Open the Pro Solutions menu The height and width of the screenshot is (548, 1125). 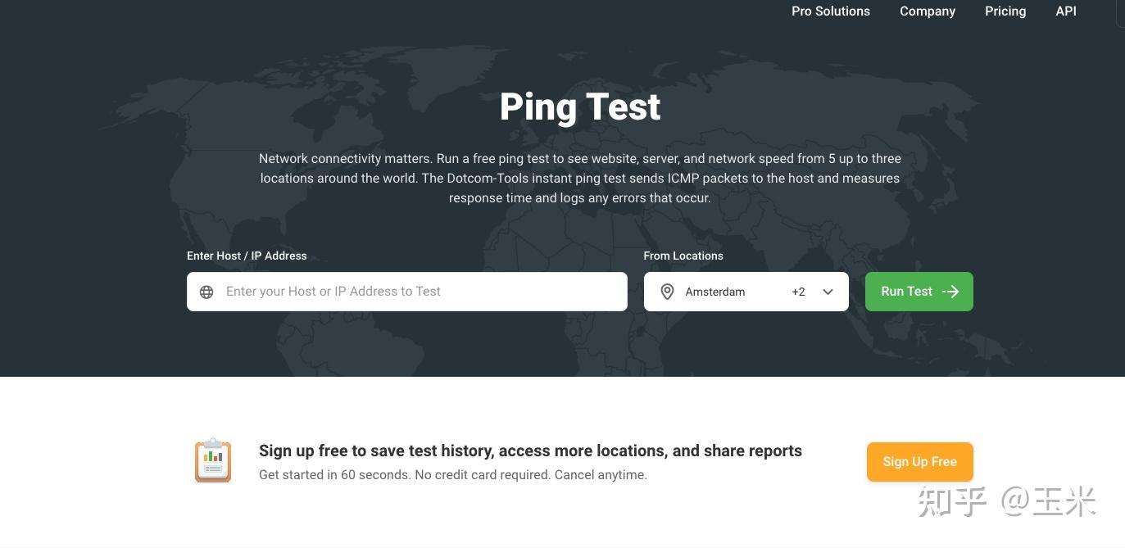[830, 11]
